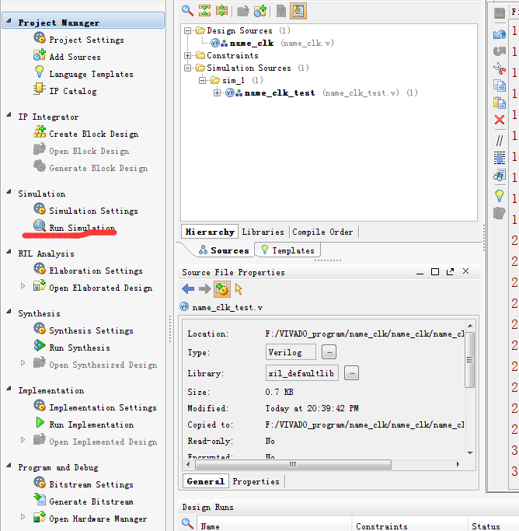The height and width of the screenshot is (531, 519).
Task: Click Synthesis Settings gear icon
Action: click(x=40, y=328)
